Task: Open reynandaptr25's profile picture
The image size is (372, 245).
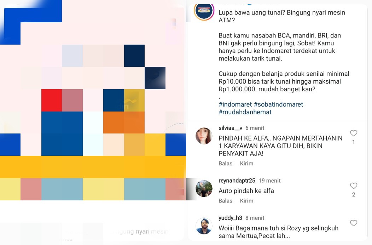Action: [x=204, y=189]
